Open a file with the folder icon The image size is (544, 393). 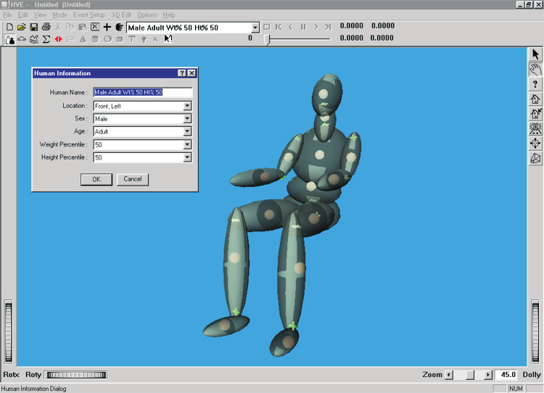click(x=22, y=27)
